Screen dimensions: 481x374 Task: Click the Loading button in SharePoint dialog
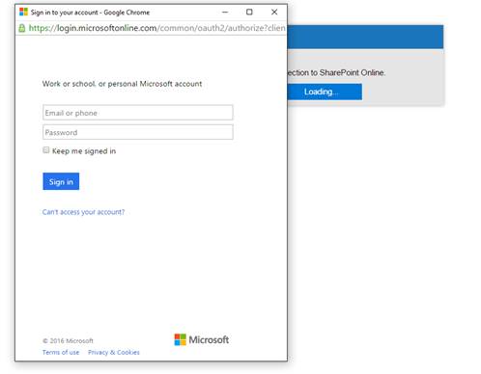click(x=325, y=92)
